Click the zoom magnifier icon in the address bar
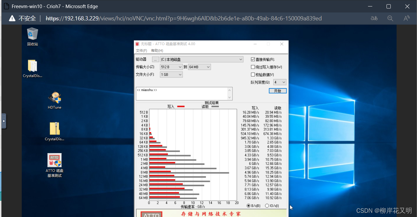The width and height of the screenshot is (417, 217). pos(390,18)
